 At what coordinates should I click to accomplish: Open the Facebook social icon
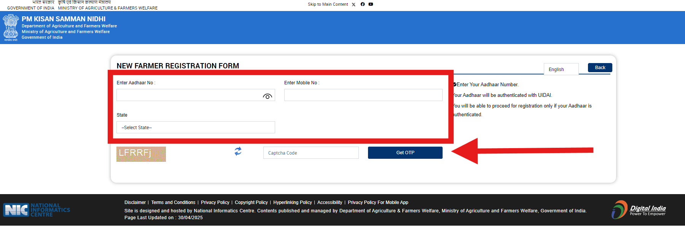coord(363,4)
